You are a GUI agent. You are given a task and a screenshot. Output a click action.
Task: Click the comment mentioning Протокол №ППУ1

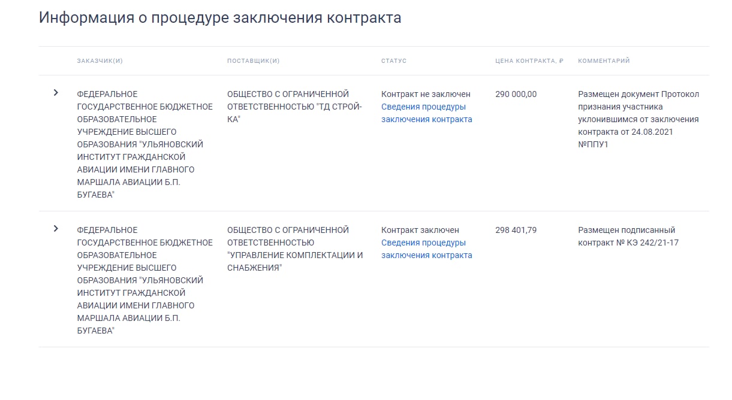tap(638, 119)
